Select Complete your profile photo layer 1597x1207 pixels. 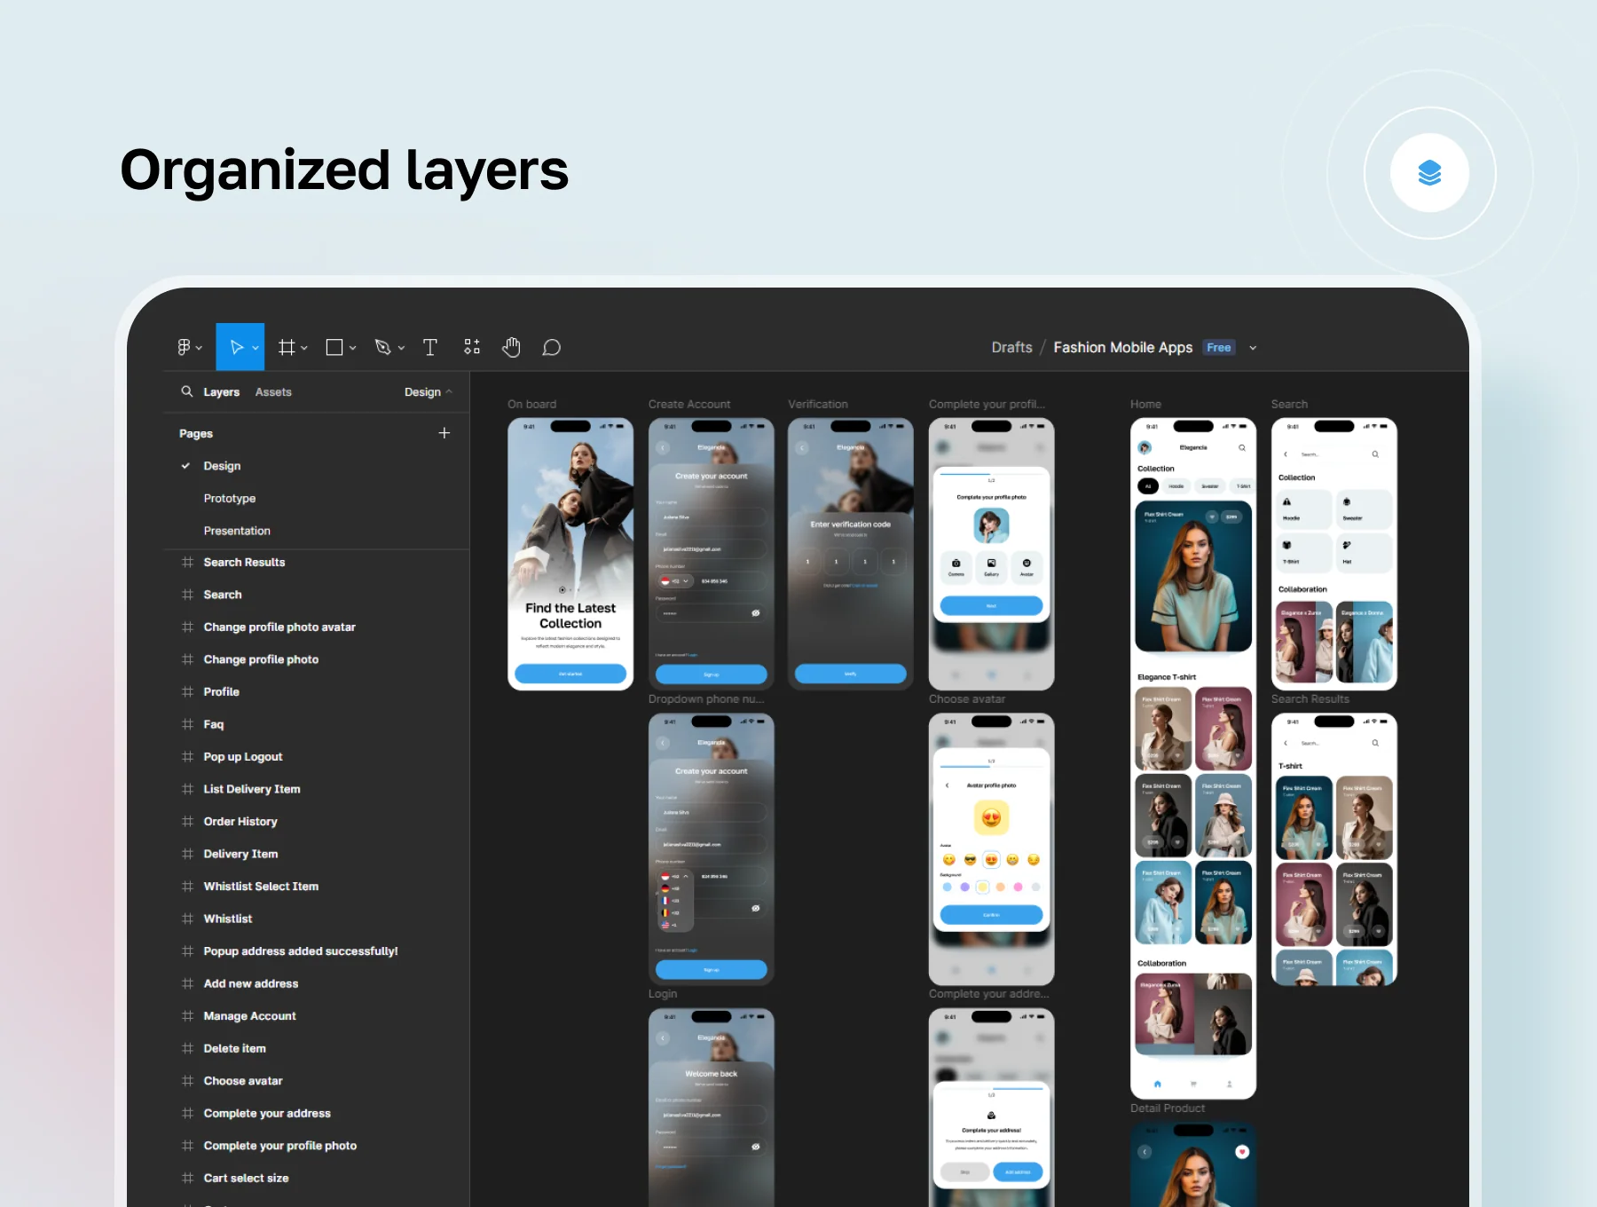[280, 1146]
